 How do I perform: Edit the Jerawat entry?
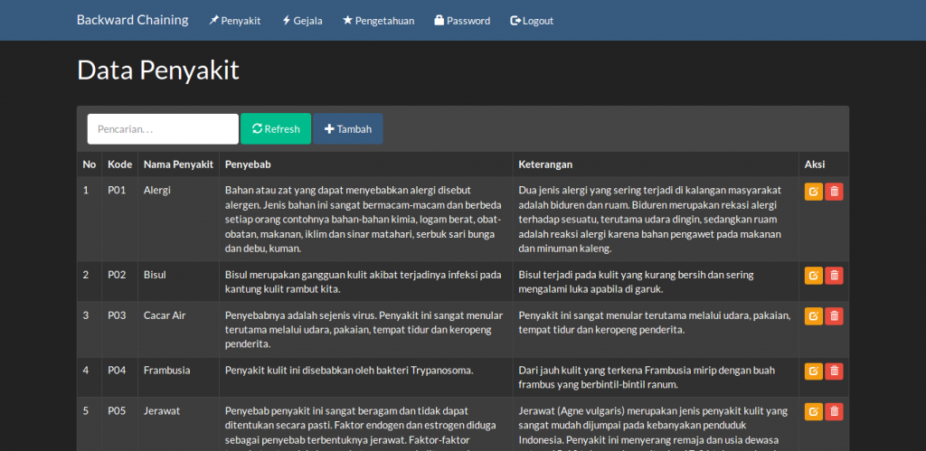tap(813, 411)
